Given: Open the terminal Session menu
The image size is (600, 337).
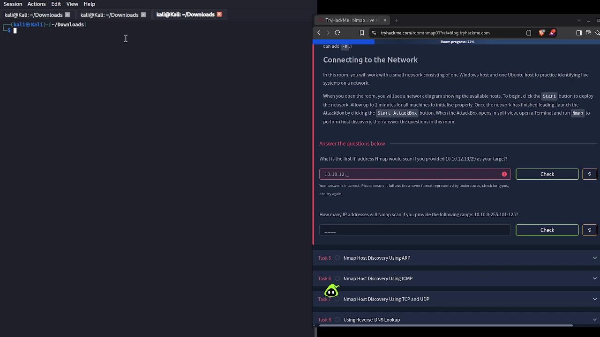Looking at the screenshot, I should [x=13, y=4].
